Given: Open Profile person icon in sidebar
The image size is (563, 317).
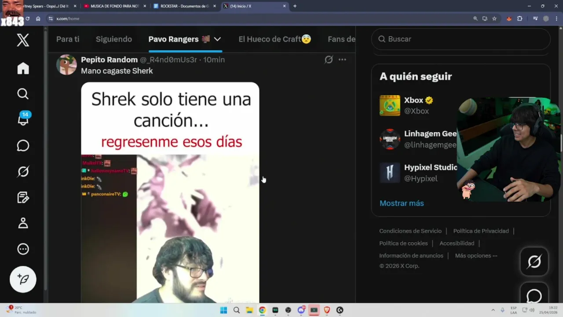Looking at the screenshot, I should coord(23,223).
